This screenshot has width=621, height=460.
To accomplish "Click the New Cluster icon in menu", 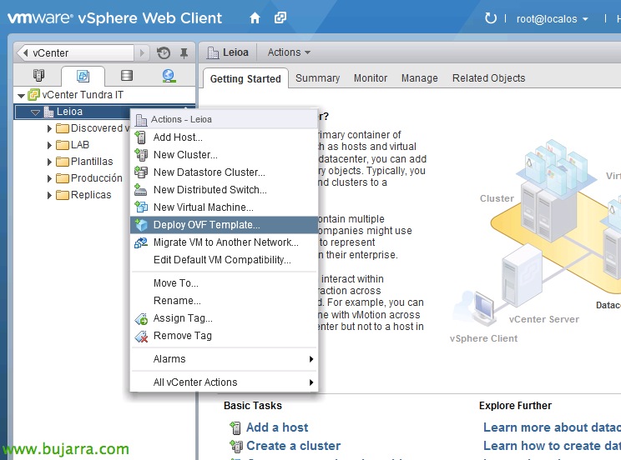I will click(x=141, y=155).
